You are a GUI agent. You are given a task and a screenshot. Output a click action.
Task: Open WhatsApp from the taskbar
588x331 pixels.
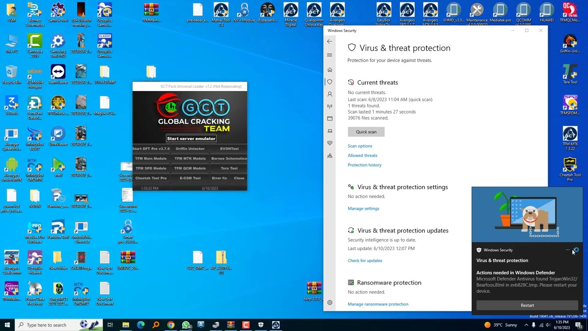186,325
